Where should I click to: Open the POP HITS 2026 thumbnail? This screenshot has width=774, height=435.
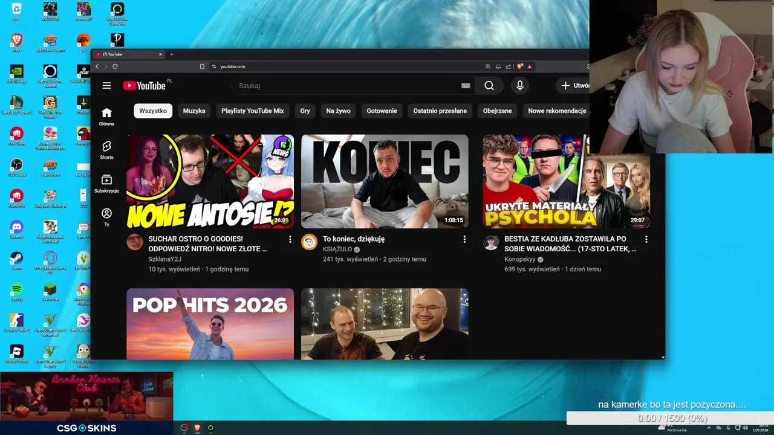[x=210, y=324]
